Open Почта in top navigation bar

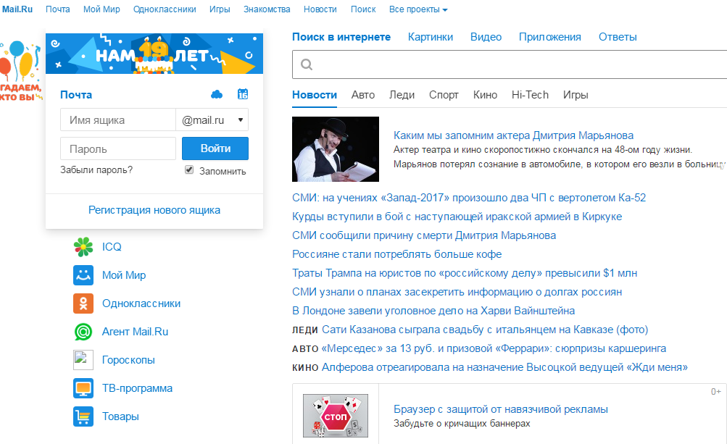coord(58,9)
